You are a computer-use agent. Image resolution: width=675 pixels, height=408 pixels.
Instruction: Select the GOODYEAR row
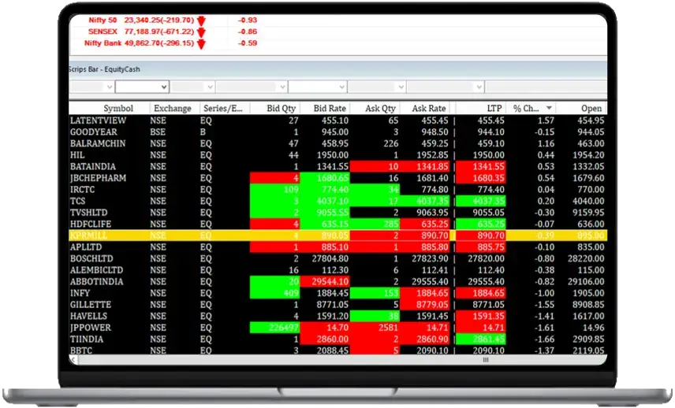click(x=338, y=132)
